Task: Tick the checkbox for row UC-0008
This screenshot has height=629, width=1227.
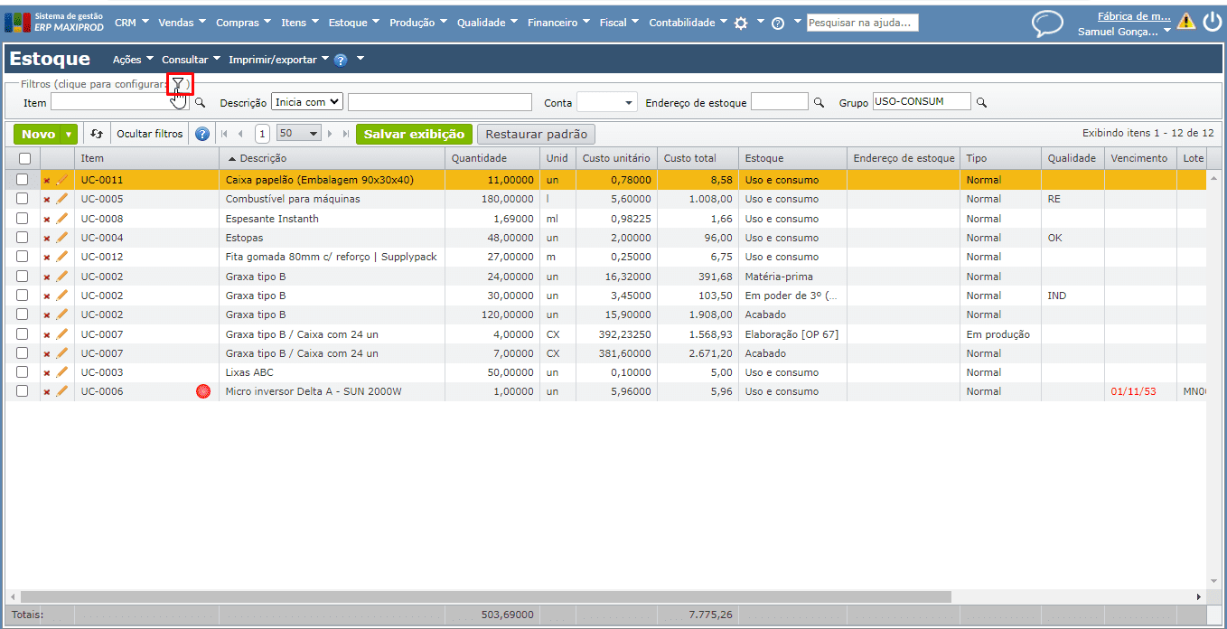Action: (23, 219)
